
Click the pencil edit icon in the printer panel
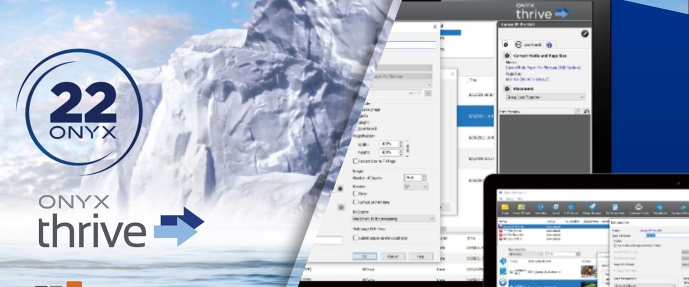point(585,34)
